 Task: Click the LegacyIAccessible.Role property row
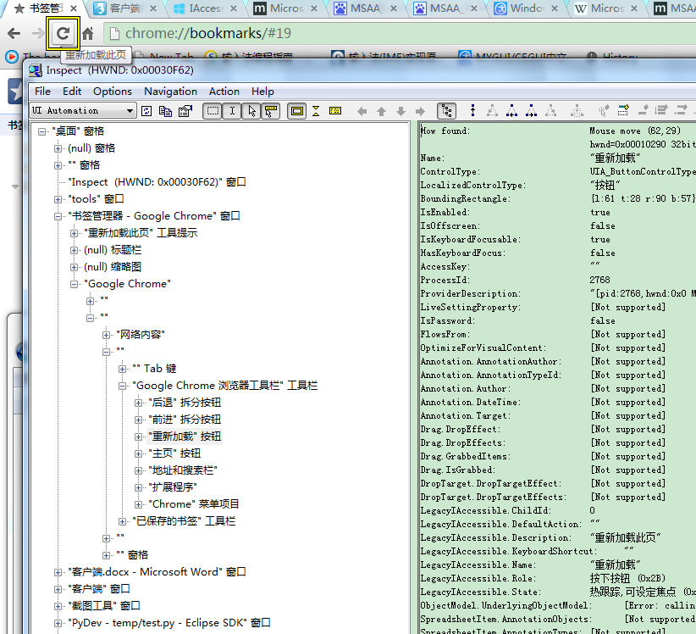(x=558, y=578)
